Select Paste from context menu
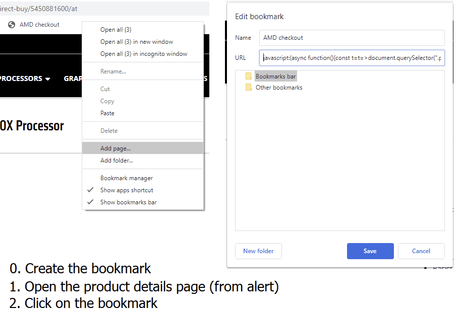This screenshot has height=311, width=461. (x=107, y=113)
